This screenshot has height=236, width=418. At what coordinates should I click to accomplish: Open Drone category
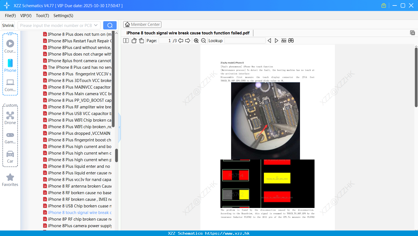coord(10,118)
